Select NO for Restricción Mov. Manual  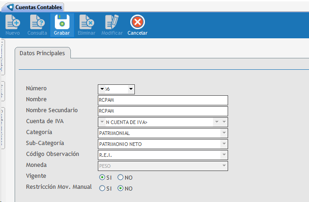coord(121,188)
